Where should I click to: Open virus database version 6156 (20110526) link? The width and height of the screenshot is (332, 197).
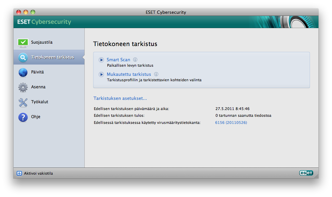tap(231, 123)
